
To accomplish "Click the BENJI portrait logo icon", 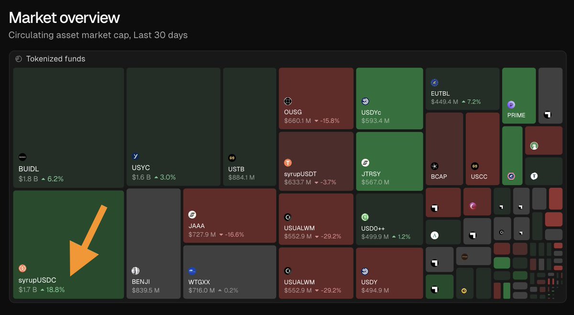I will (x=136, y=271).
